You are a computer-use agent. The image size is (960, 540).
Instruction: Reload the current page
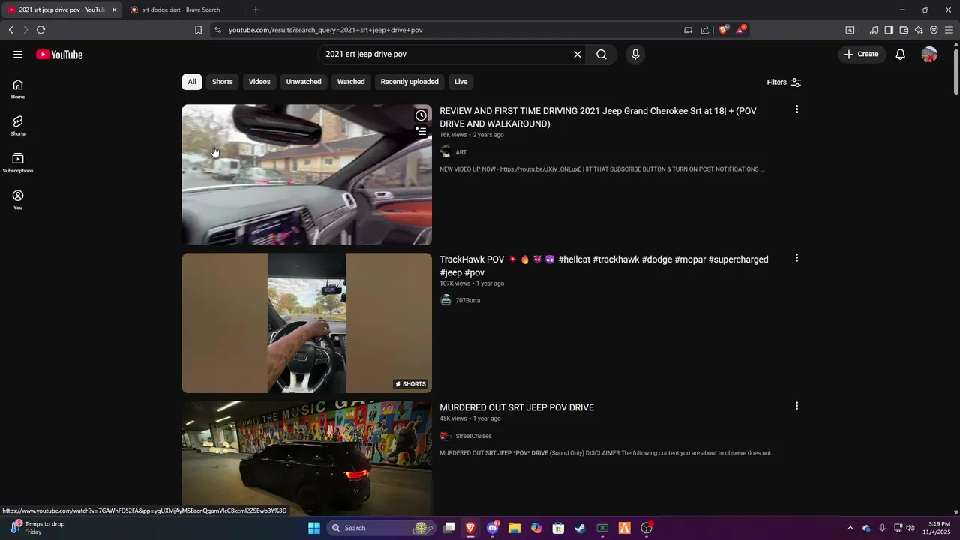click(x=40, y=30)
